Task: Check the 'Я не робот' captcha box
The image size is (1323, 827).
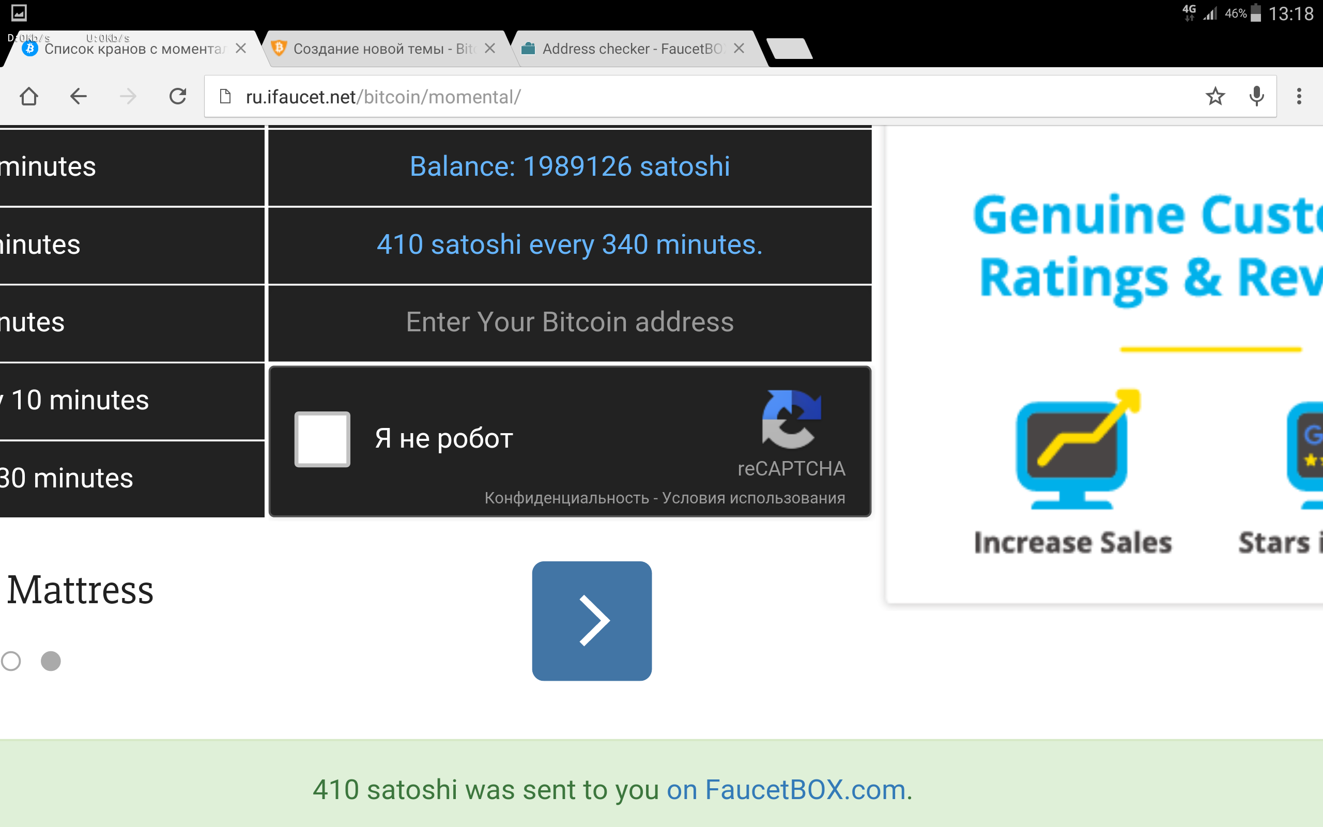Action: pos(322,439)
